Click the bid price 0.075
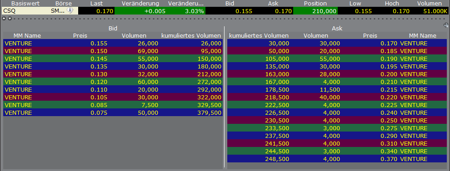 tap(99, 112)
